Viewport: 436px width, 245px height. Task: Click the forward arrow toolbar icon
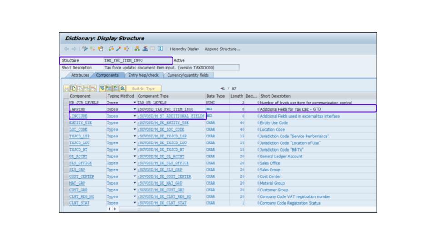[74, 49]
